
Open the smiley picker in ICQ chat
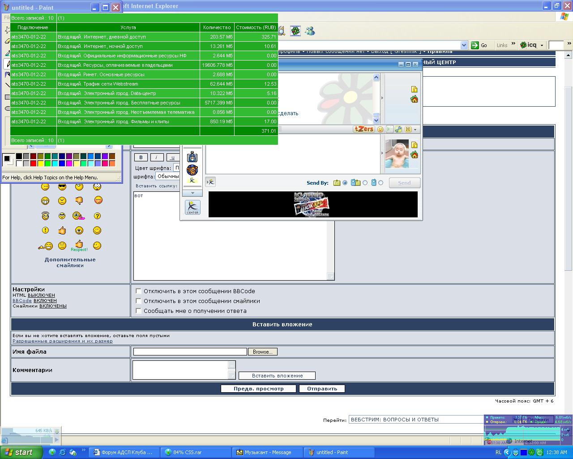point(380,129)
